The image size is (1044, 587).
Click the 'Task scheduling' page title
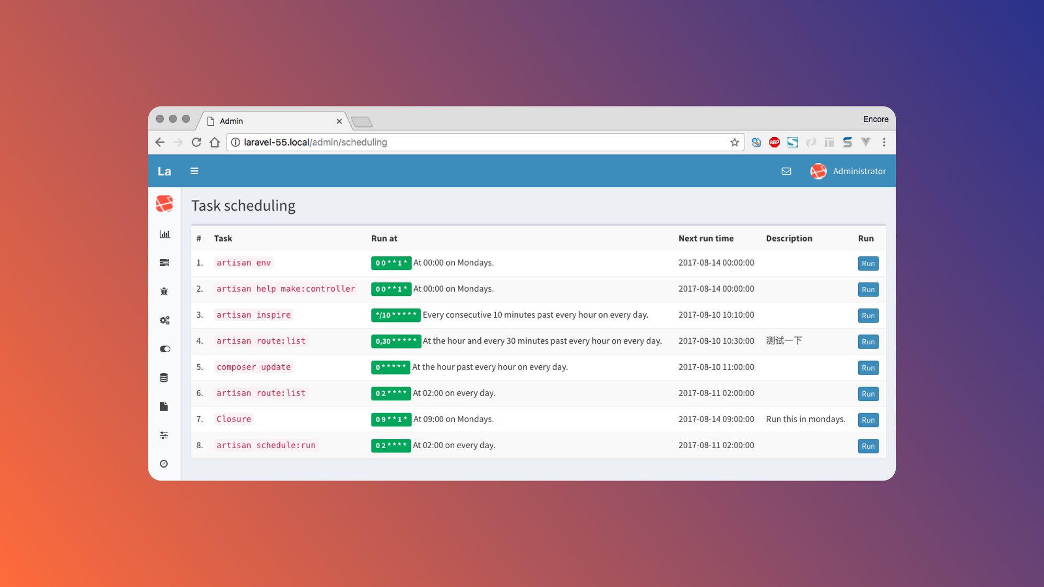(x=243, y=206)
